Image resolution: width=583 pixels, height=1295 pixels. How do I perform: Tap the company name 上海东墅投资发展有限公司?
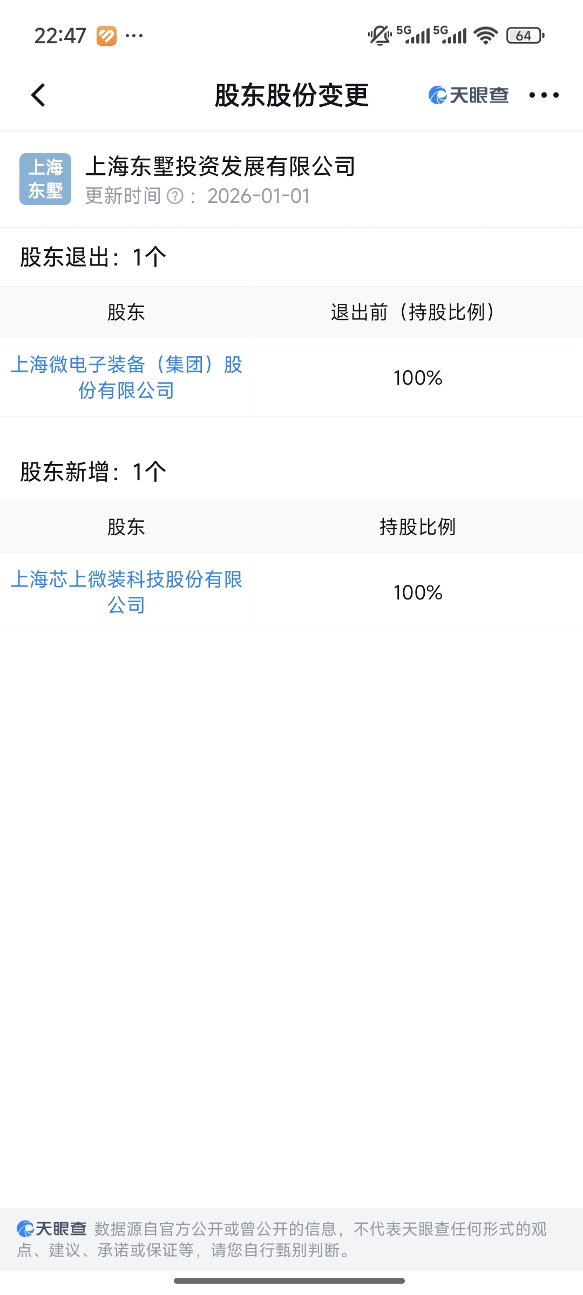click(x=220, y=166)
